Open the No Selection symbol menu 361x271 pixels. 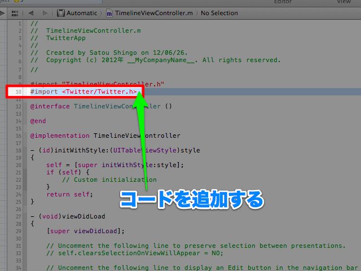tap(219, 13)
